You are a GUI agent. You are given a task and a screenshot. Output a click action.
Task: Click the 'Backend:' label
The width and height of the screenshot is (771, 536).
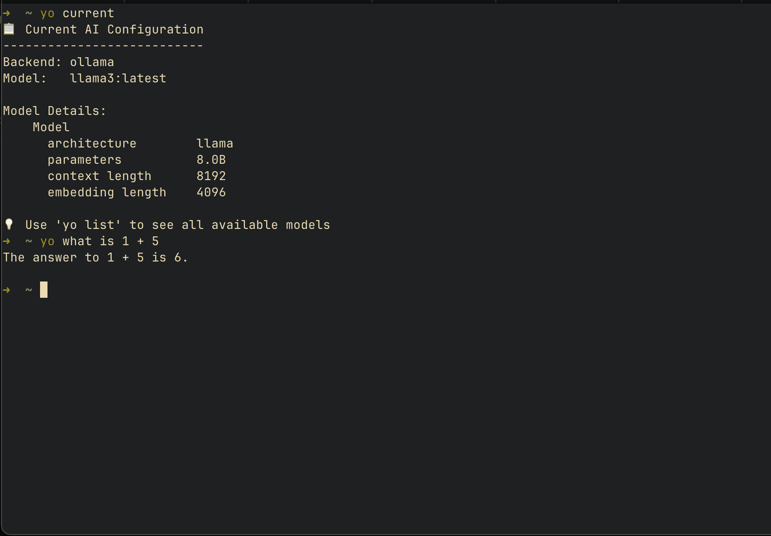[32, 62]
